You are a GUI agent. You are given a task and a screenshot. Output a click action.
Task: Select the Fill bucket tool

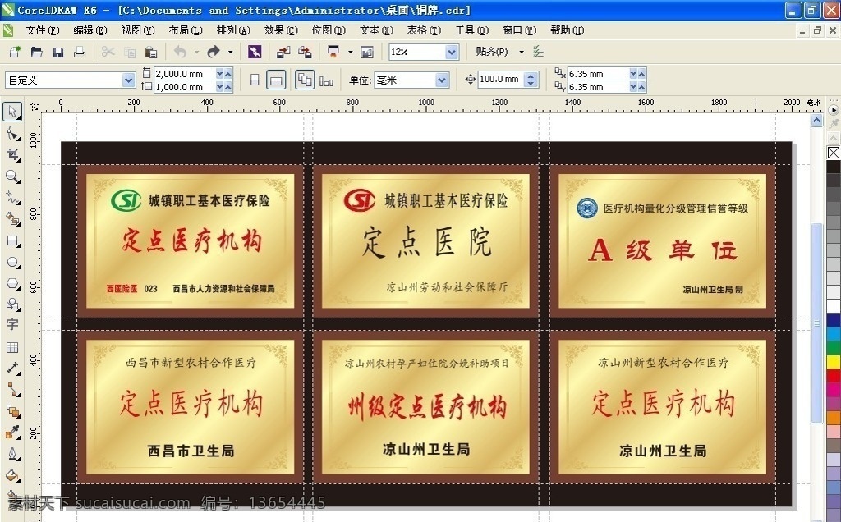12,475
